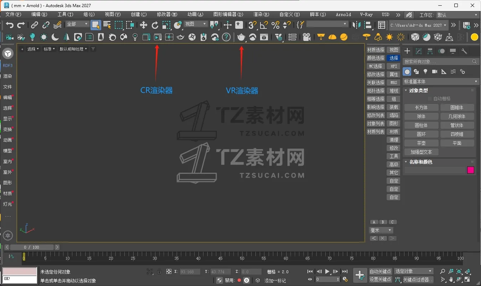Screen dimensions: 481x286
Task: Click the pink MAXScript listener swatch
Action: pos(20,271)
